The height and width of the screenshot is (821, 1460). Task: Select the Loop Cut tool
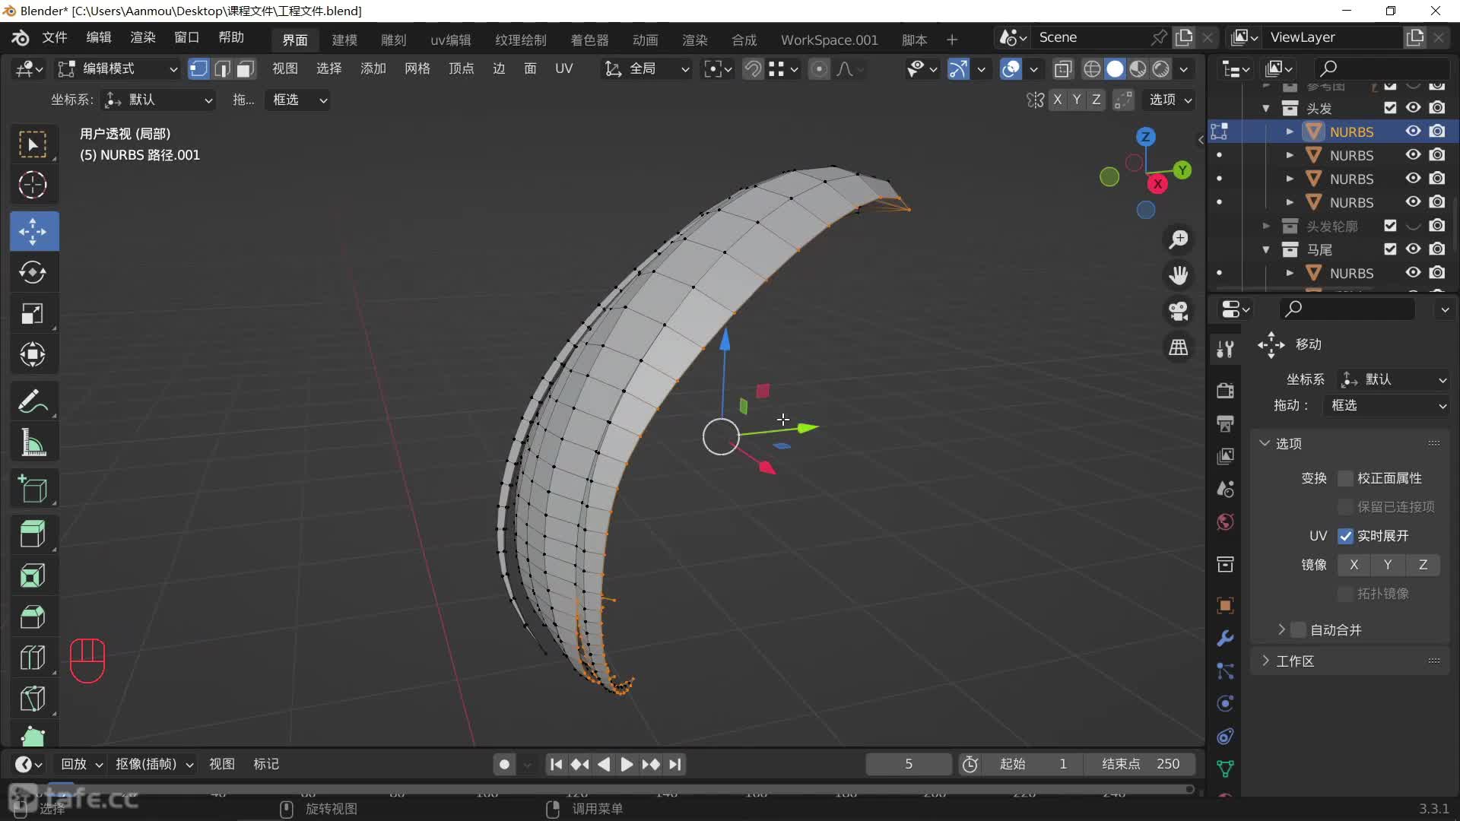33,658
